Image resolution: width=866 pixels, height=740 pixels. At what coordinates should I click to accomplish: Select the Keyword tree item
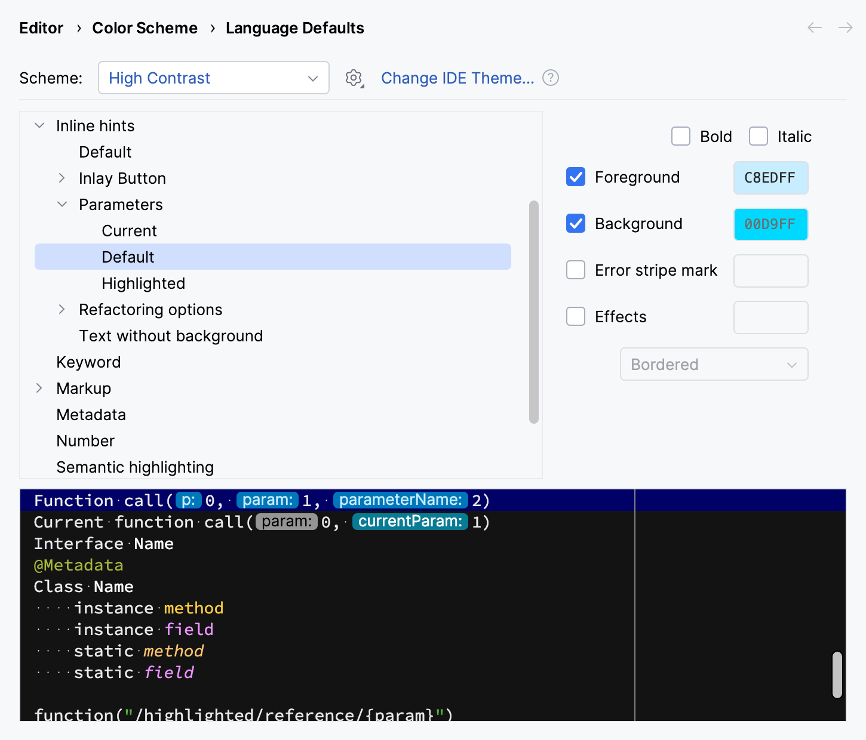88,362
